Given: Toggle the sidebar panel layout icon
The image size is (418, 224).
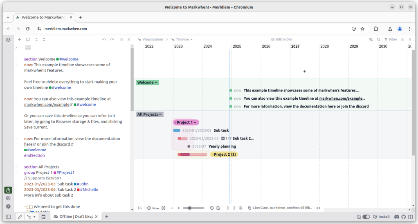Looking at the screenshot, I should coord(8,217).
